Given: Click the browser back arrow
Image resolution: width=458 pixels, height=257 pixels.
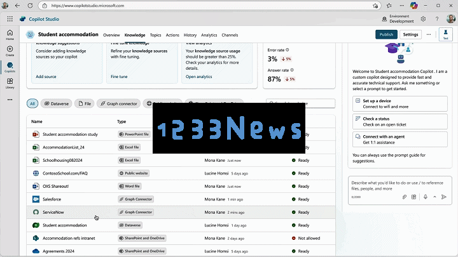Looking at the screenshot, I should [x=18, y=6].
